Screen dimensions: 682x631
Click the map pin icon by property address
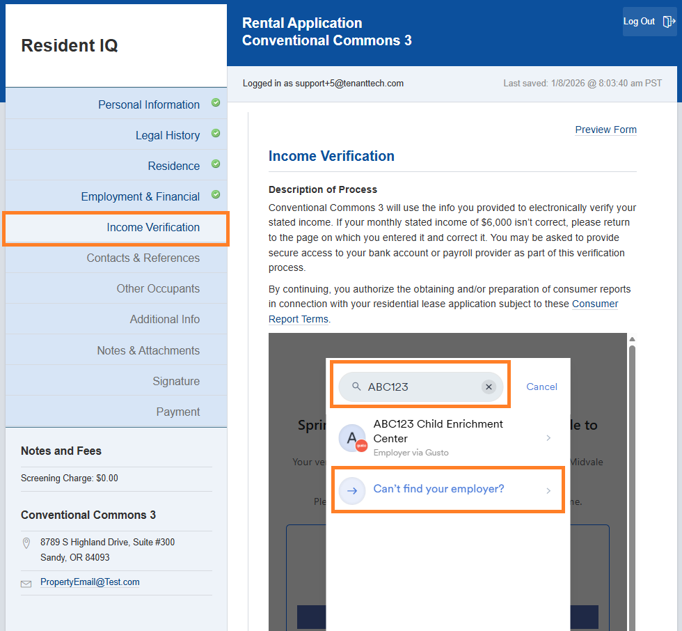coord(26,543)
